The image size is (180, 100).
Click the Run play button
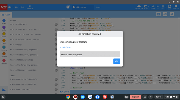point(158,7)
